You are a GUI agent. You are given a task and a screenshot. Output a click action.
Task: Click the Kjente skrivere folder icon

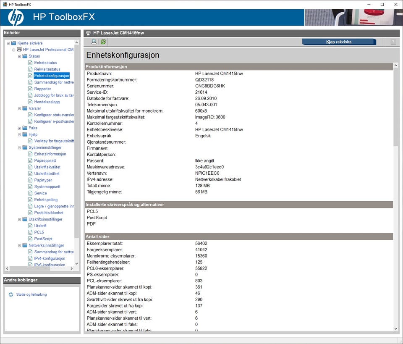point(13,43)
